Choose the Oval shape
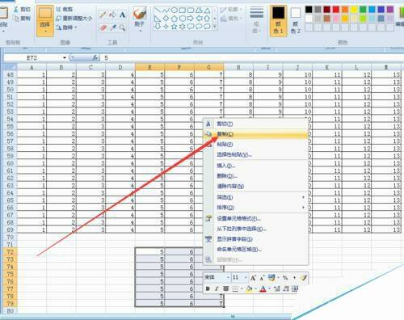 [x=175, y=11]
